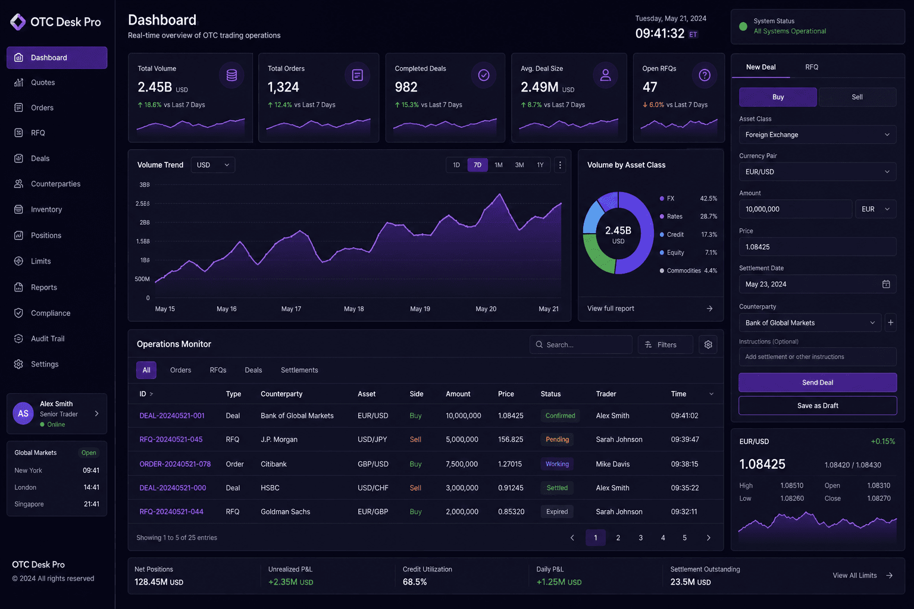This screenshot has height=609, width=914.
Task: Switch to the Orders tab in Operations Monitor
Action: tap(181, 370)
